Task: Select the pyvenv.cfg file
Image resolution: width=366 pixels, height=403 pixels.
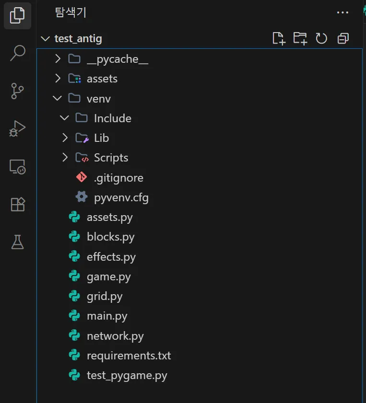Action: click(121, 197)
